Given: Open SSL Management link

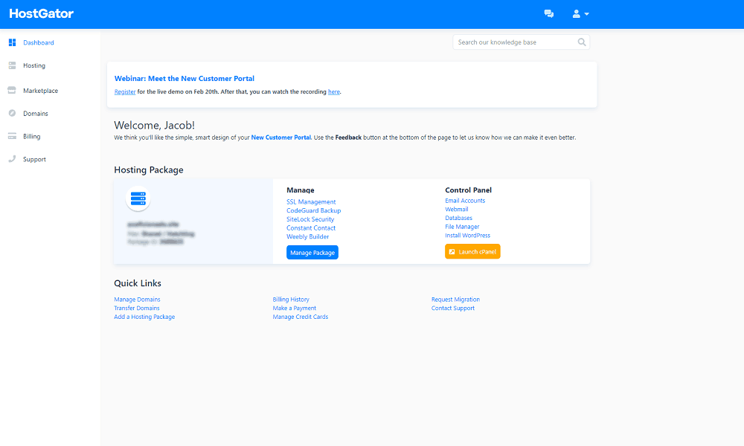Looking at the screenshot, I should pyautogui.click(x=311, y=202).
